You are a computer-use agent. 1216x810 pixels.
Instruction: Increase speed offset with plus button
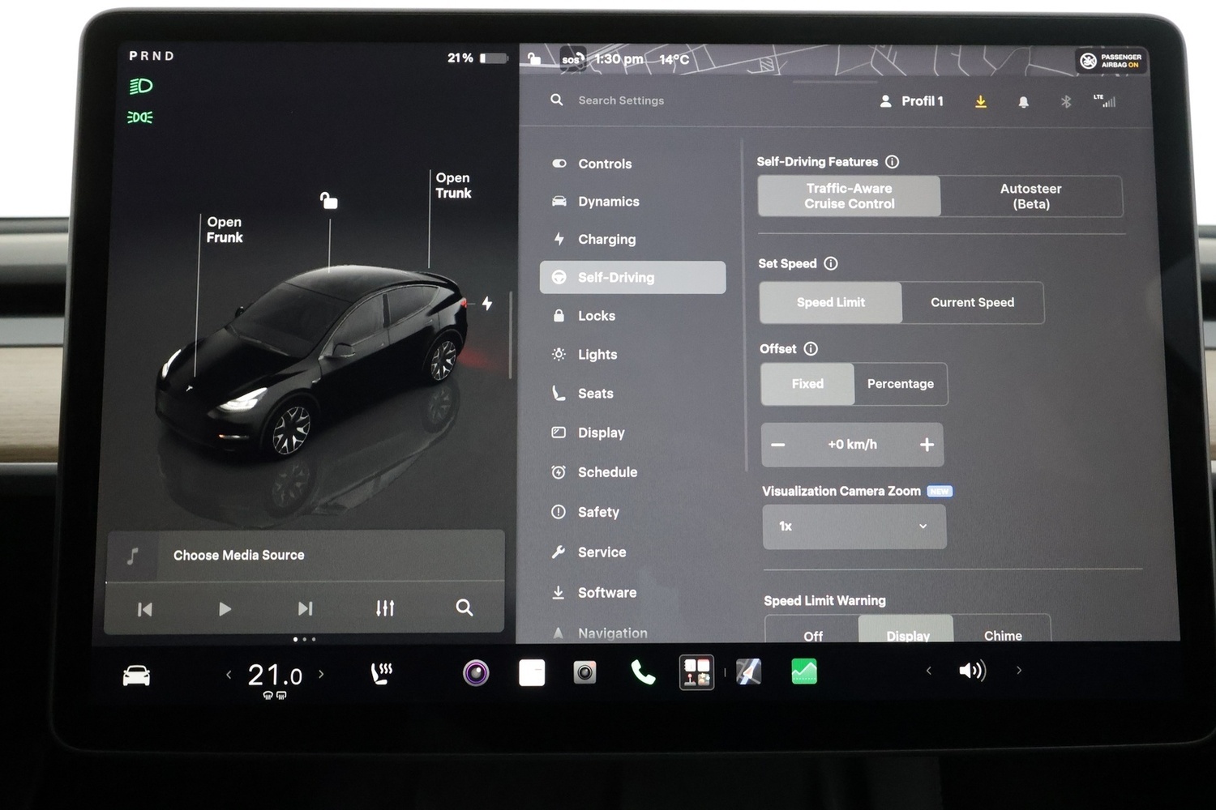[x=927, y=445]
